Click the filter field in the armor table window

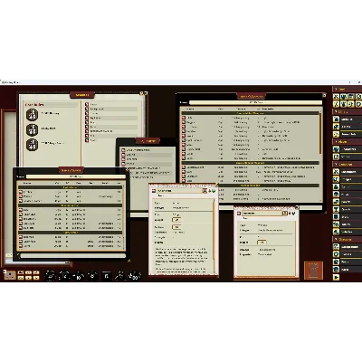tap(76, 176)
